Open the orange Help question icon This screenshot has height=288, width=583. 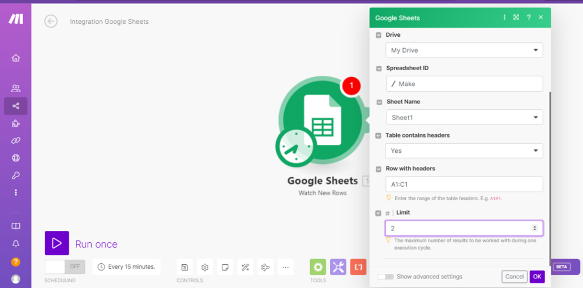pyautogui.click(x=16, y=261)
